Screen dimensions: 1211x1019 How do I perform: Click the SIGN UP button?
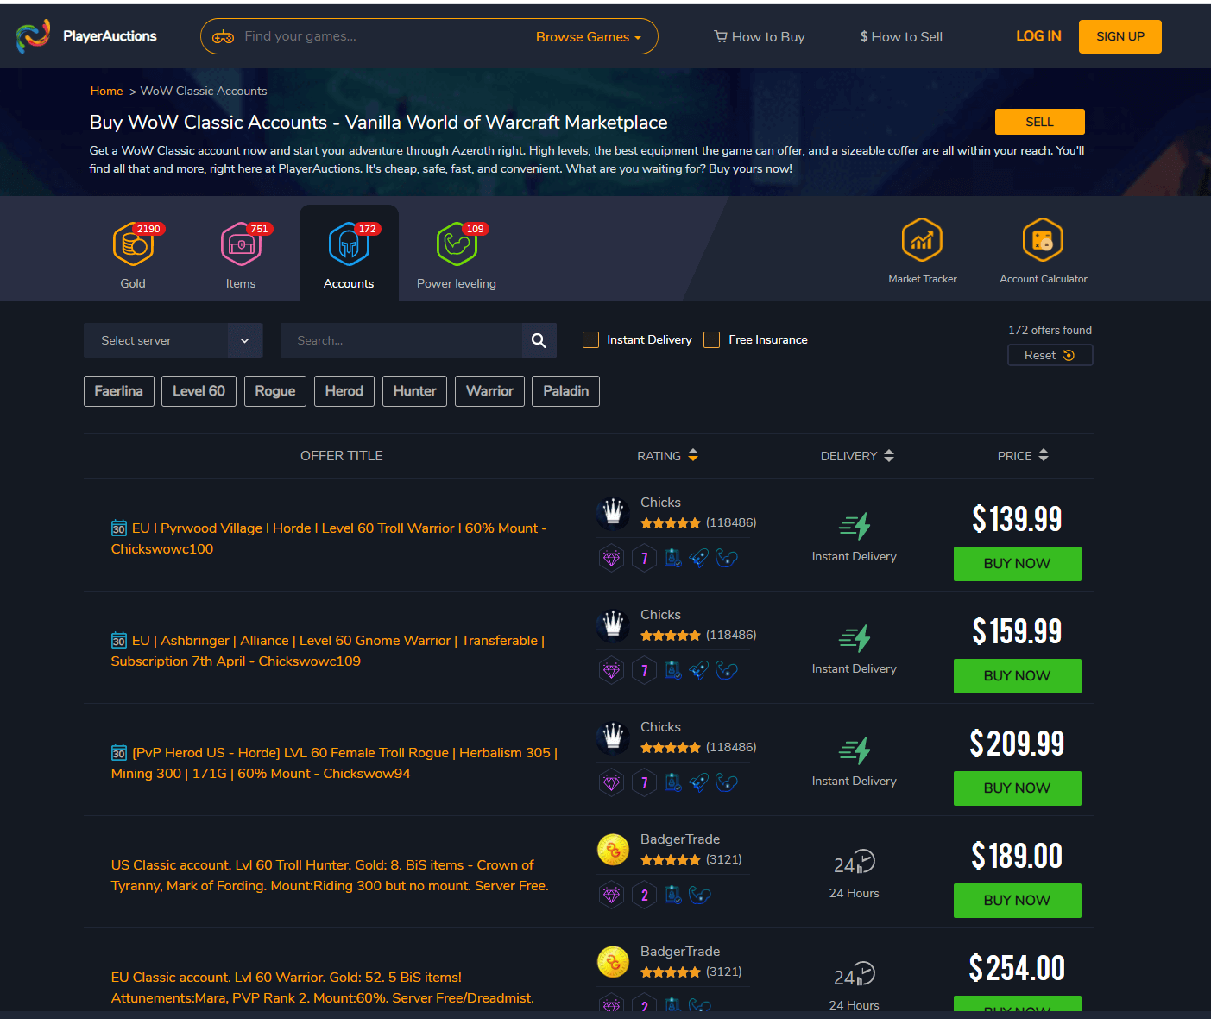(x=1120, y=36)
